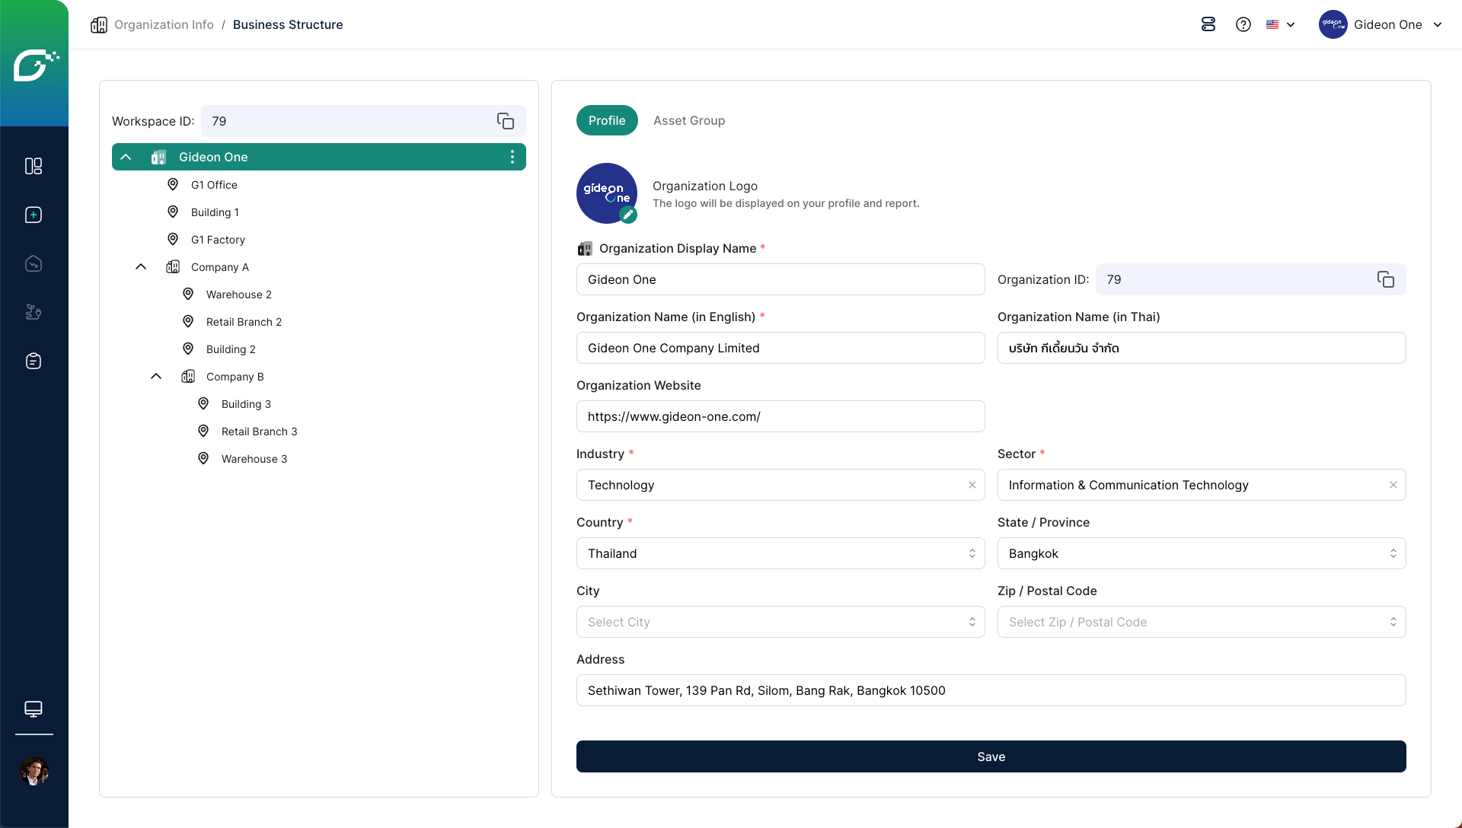Viewport: 1462px width, 828px height.
Task: Collapse the Company B tree node
Action: [156, 377]
